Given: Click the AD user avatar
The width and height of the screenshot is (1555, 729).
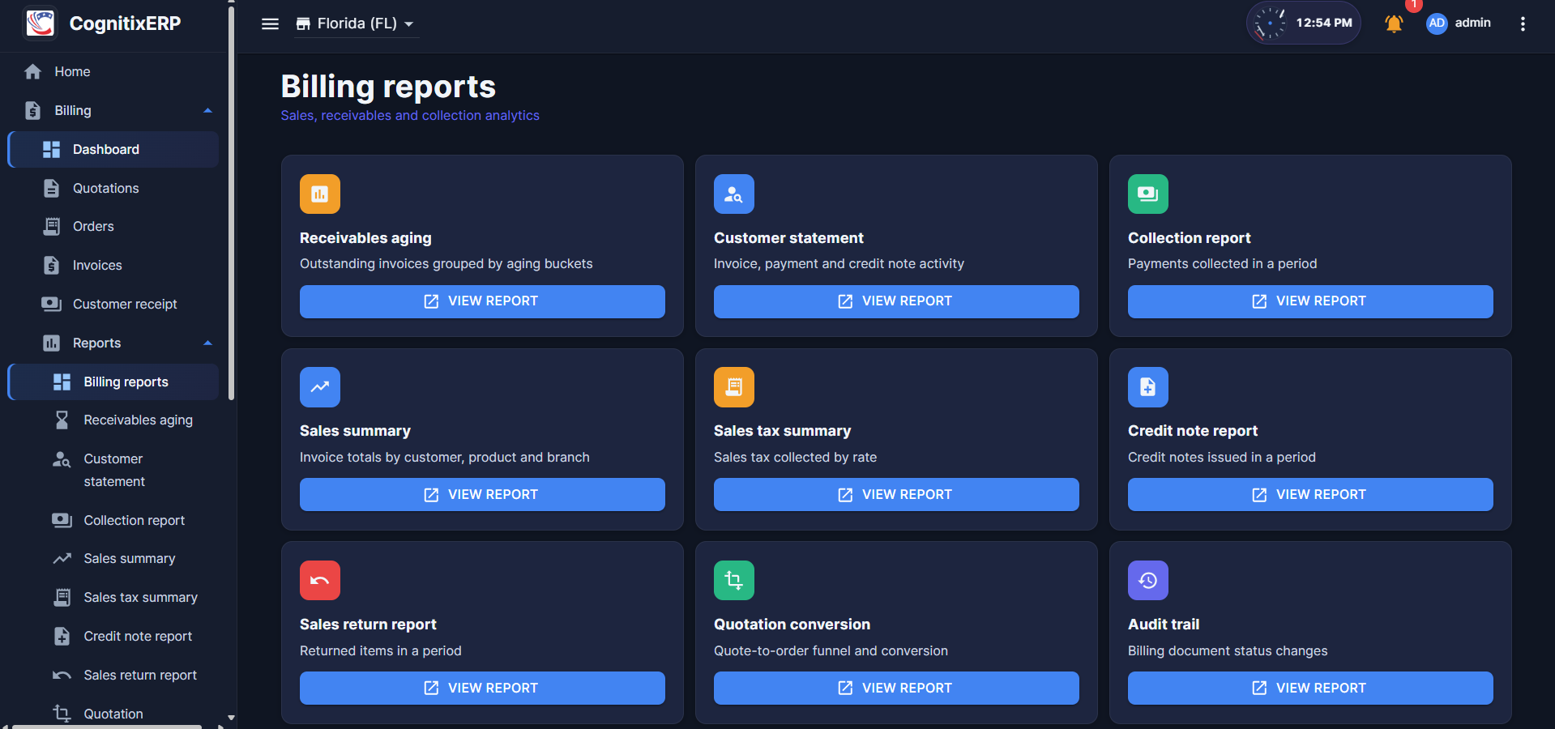Looking at the screenshot, I should pos(1437,23).
